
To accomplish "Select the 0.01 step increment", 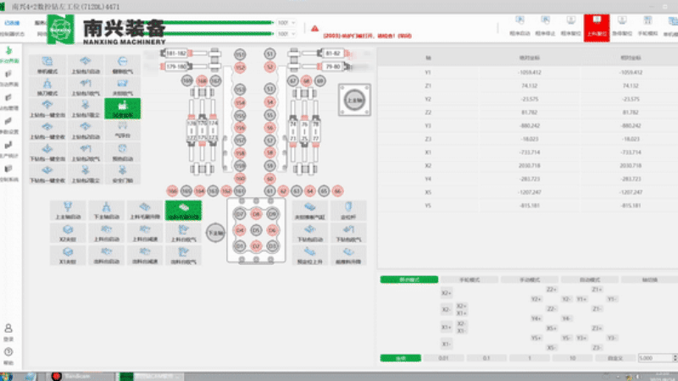I will click(442, 358).
